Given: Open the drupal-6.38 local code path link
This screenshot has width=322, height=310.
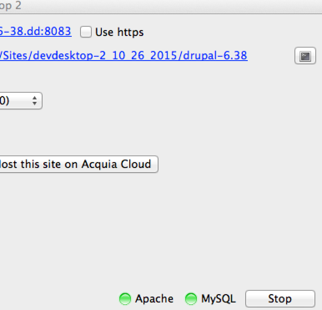Looking at the screenshot, I should click(x=123, y=56).
